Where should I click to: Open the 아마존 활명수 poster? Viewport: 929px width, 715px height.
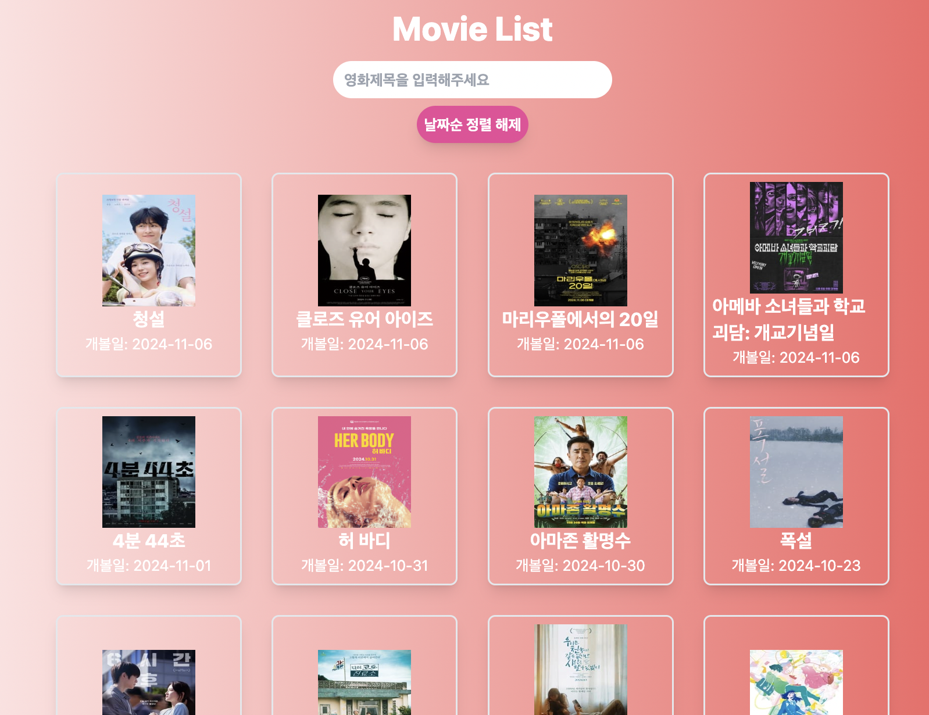click(x=581, y=472)
